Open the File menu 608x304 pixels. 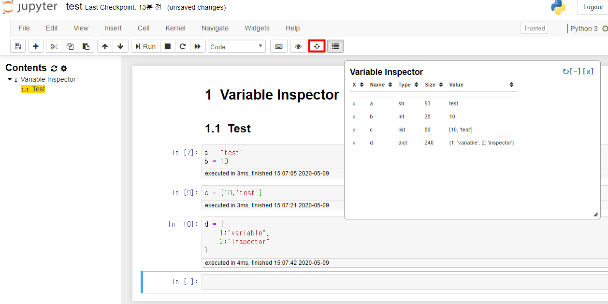pyautogui.click(x=24, y=28)
